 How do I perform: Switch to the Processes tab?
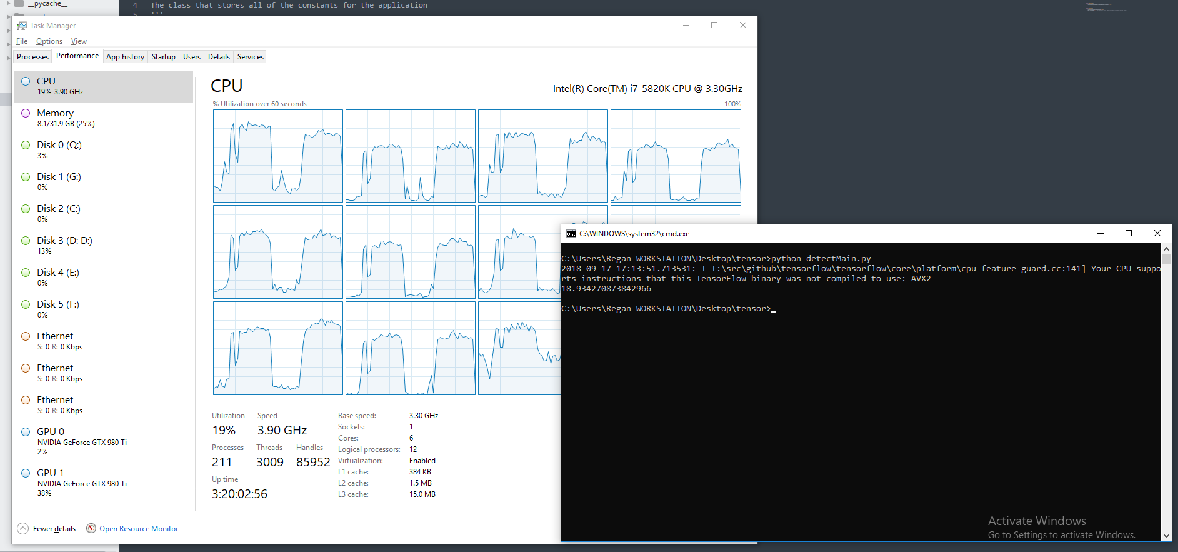[x=32, y=57]
